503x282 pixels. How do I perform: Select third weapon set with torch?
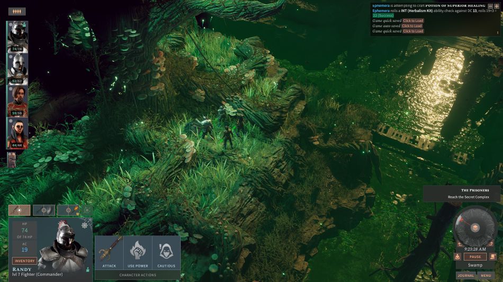(68, 210)
